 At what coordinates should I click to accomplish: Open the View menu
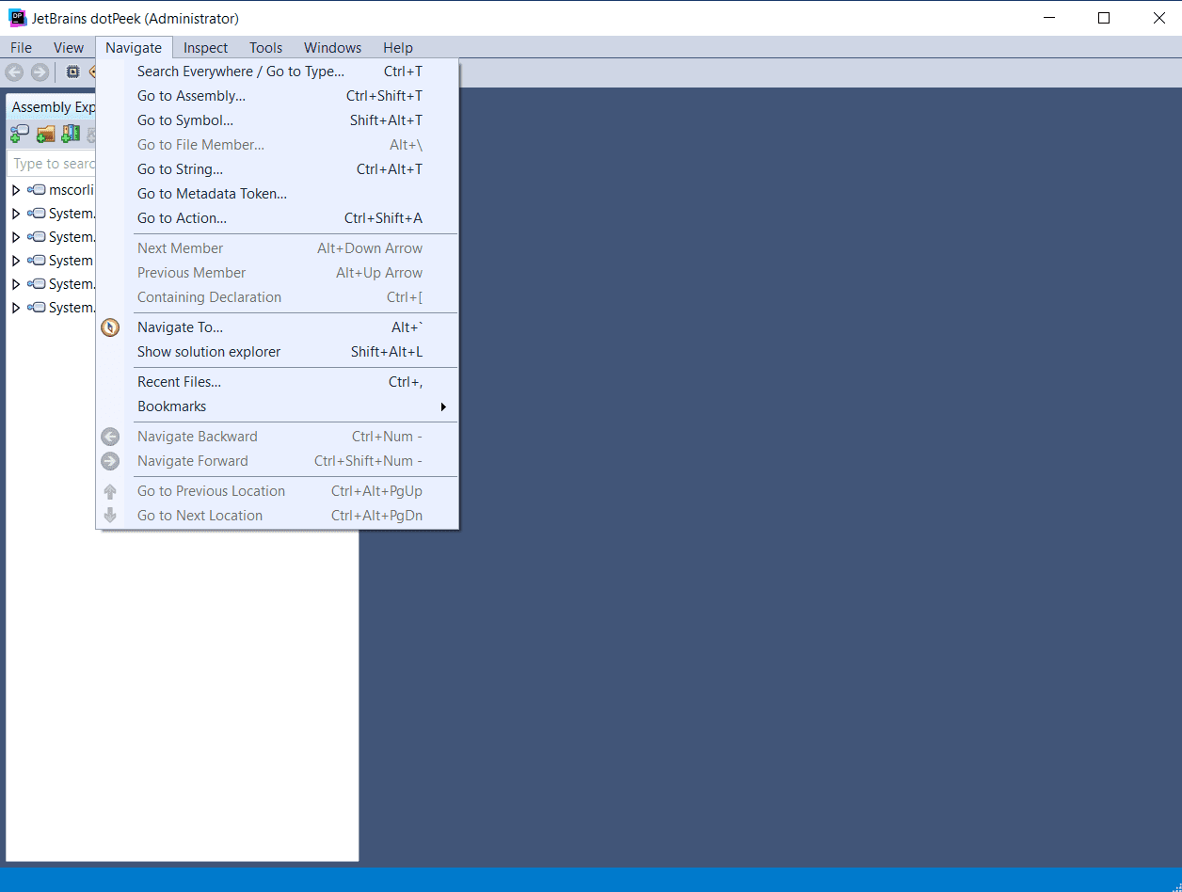click(x=69, y=48)
